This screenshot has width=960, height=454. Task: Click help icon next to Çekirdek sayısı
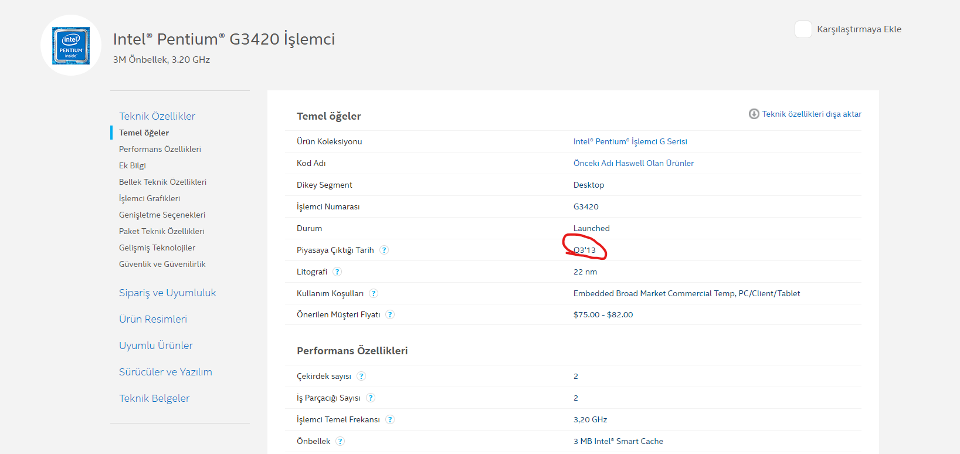click(361, 376)
